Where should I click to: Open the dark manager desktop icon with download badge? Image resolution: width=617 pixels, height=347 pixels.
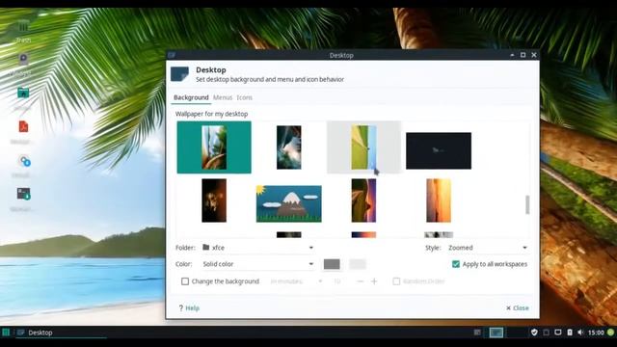tap(23, 194)
